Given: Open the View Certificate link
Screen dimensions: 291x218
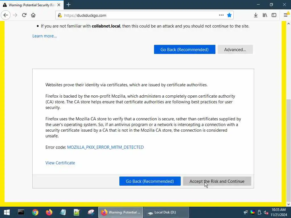Looking at the screenshot, I should tap(60, 163).
